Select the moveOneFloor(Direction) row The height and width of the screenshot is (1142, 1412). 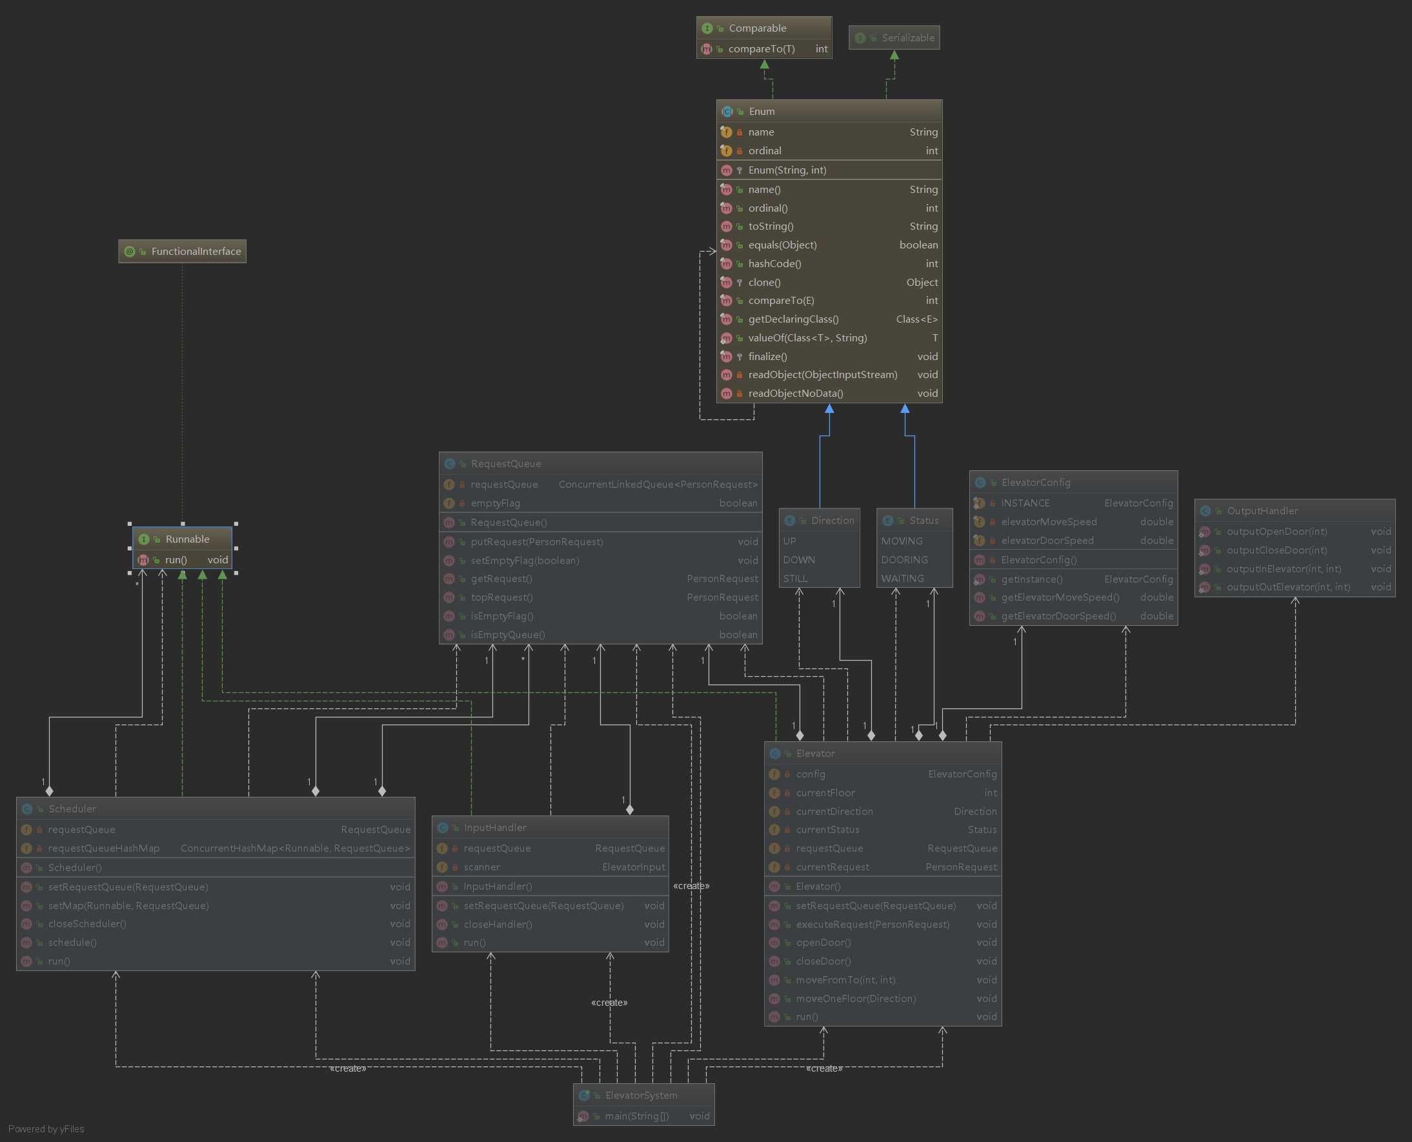point(883,999)
